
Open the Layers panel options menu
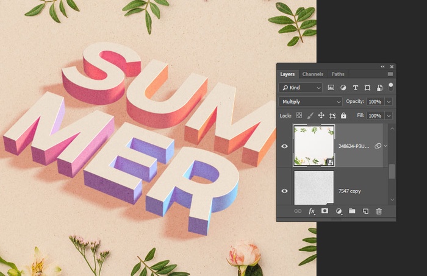point(390,74)
